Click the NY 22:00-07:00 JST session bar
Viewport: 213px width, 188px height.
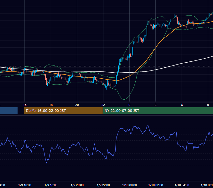tap(158, 111)
